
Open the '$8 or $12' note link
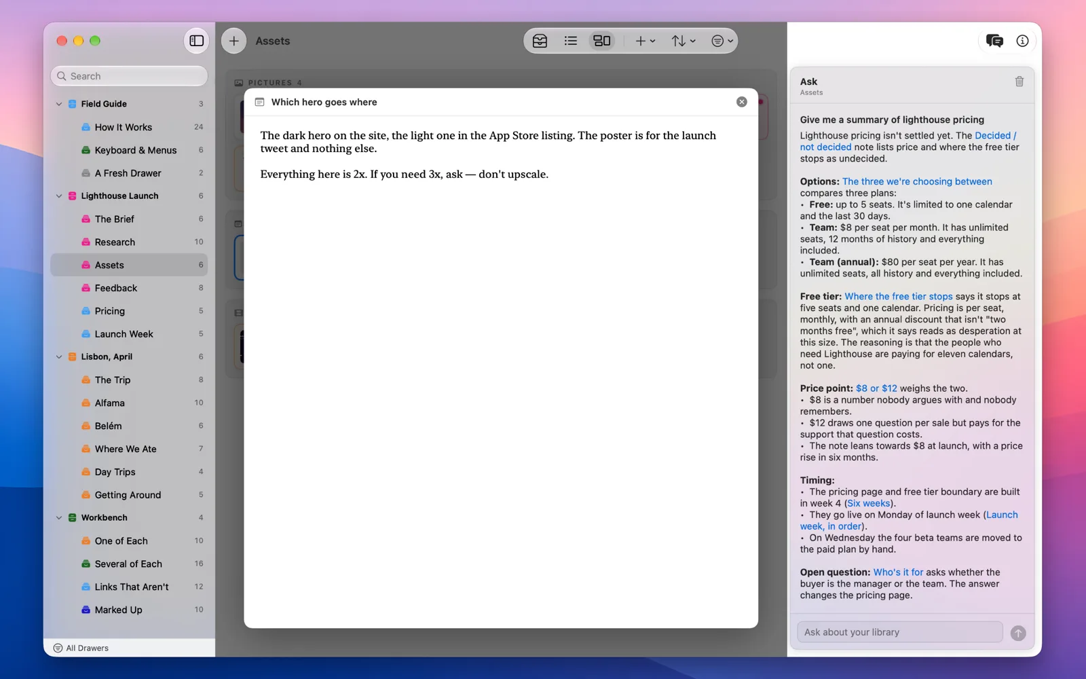pos(876,388)
